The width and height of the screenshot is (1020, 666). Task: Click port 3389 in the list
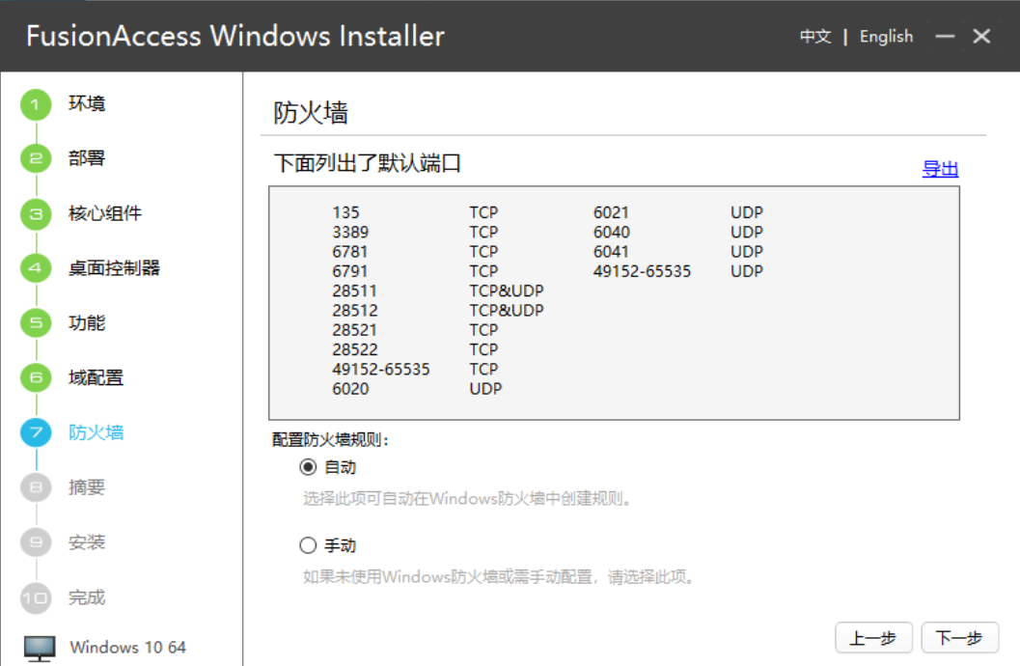[x=350, y=233]
